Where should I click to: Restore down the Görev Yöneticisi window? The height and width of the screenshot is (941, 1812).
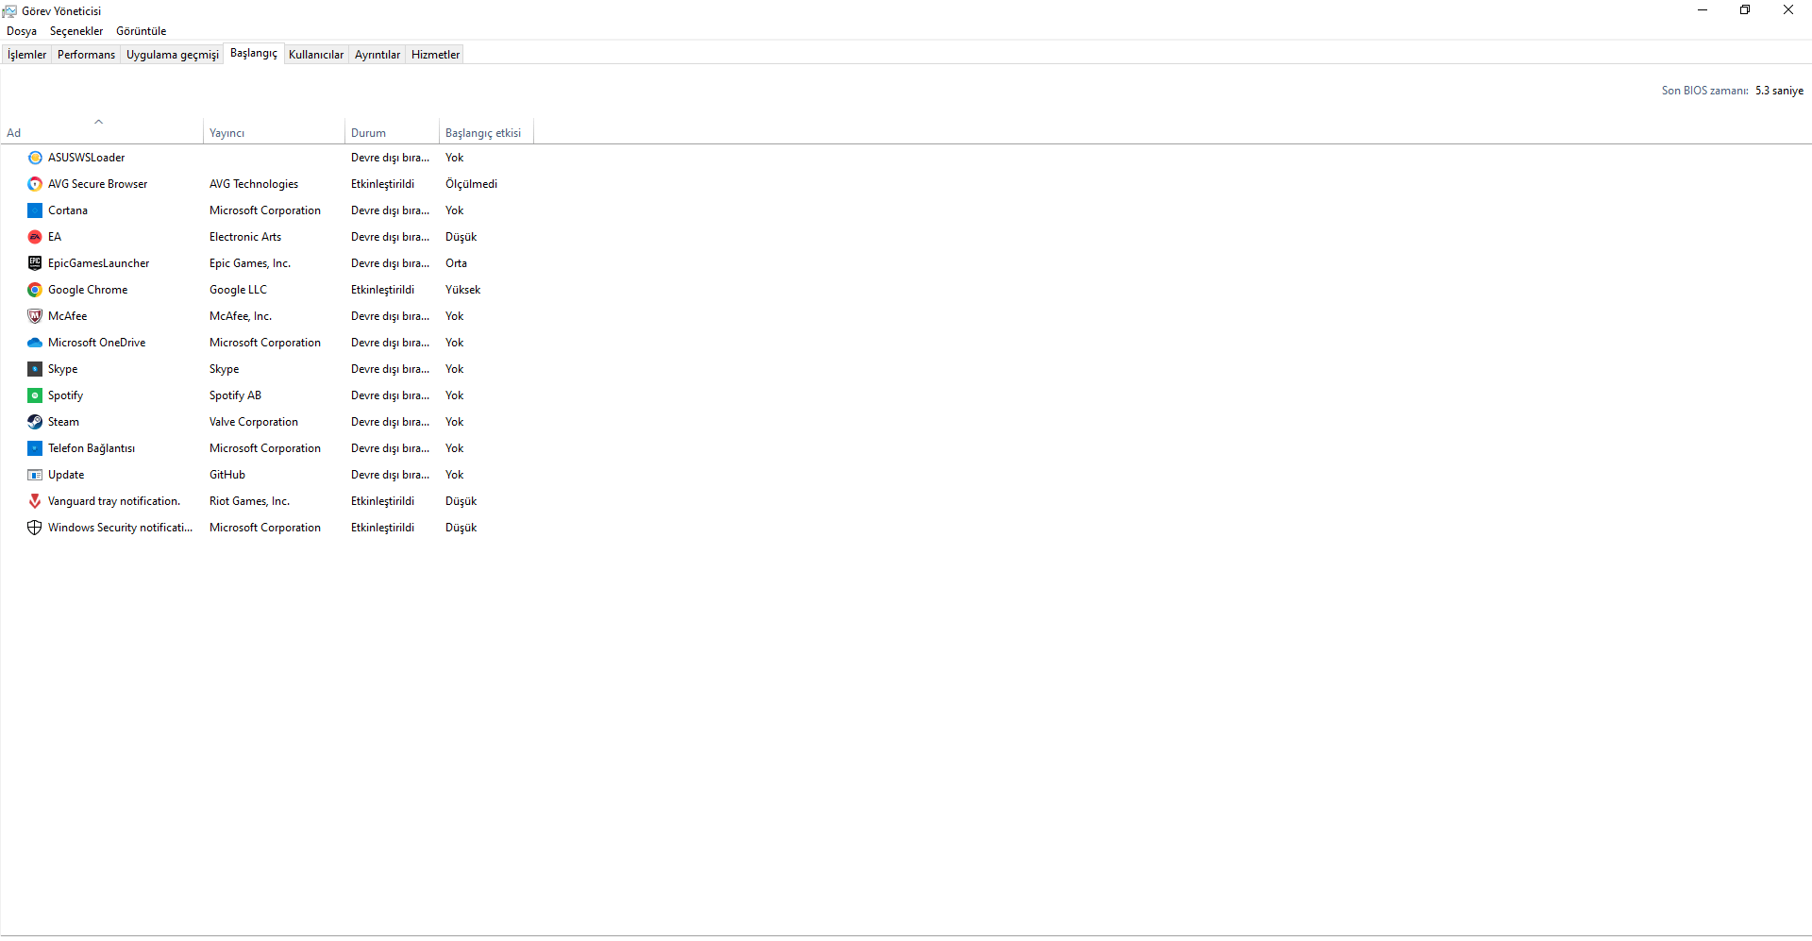(x=1745, y=10)
